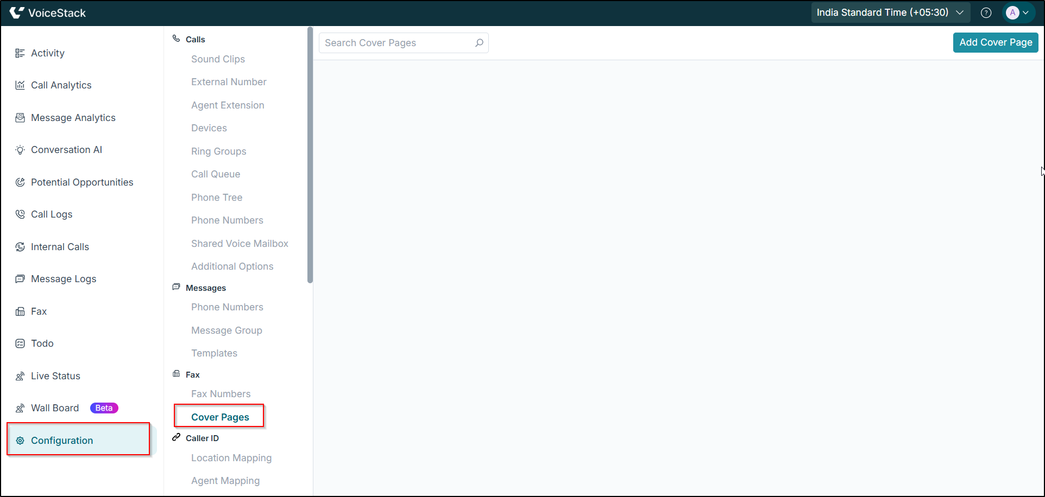Open the India Standard Time timezone dropdown
1045x497 pixels.
coord(890,12)
